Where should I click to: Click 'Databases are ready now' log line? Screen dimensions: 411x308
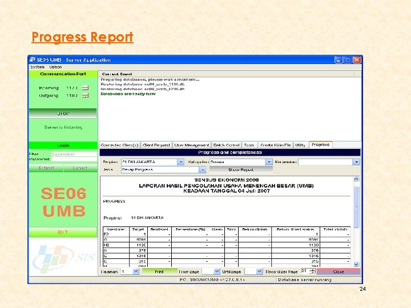coord(128,94)
